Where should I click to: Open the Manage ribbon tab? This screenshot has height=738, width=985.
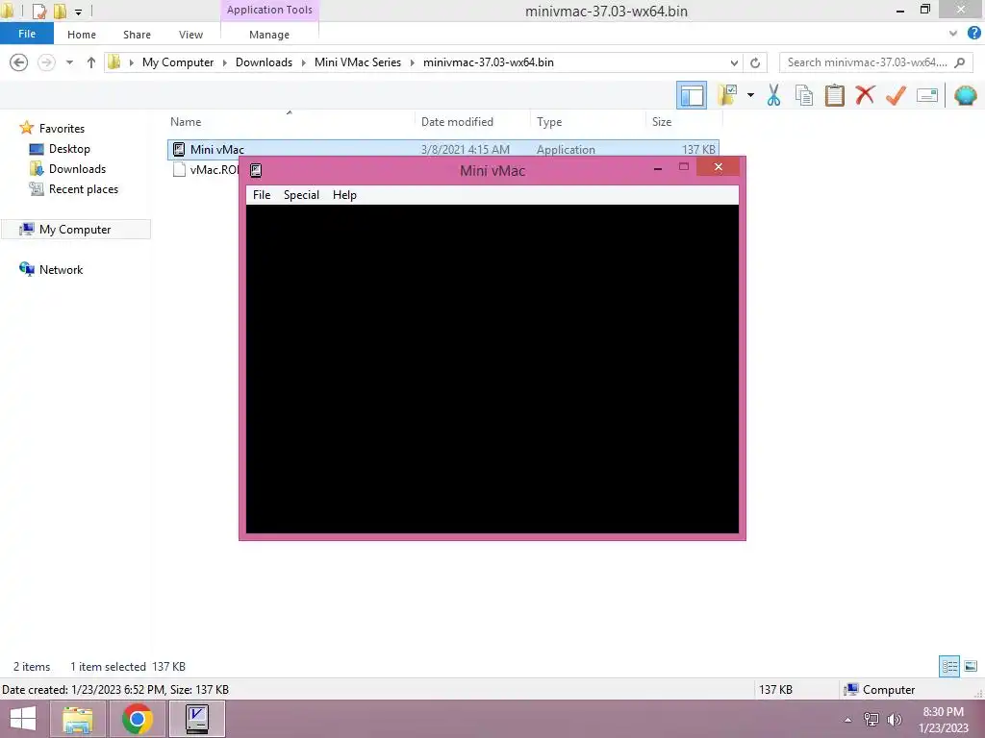point(269,35)
